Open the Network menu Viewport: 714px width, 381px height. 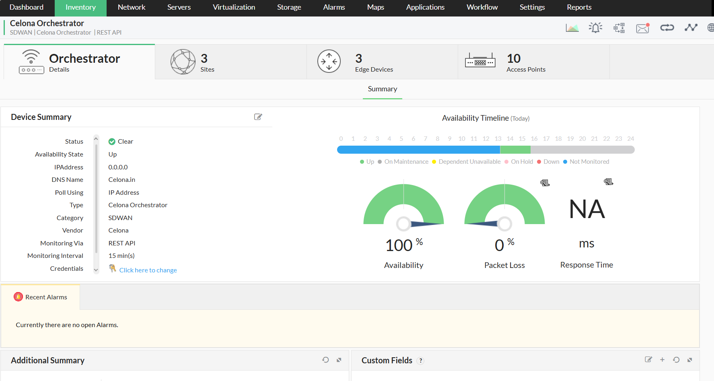point(132,7)
